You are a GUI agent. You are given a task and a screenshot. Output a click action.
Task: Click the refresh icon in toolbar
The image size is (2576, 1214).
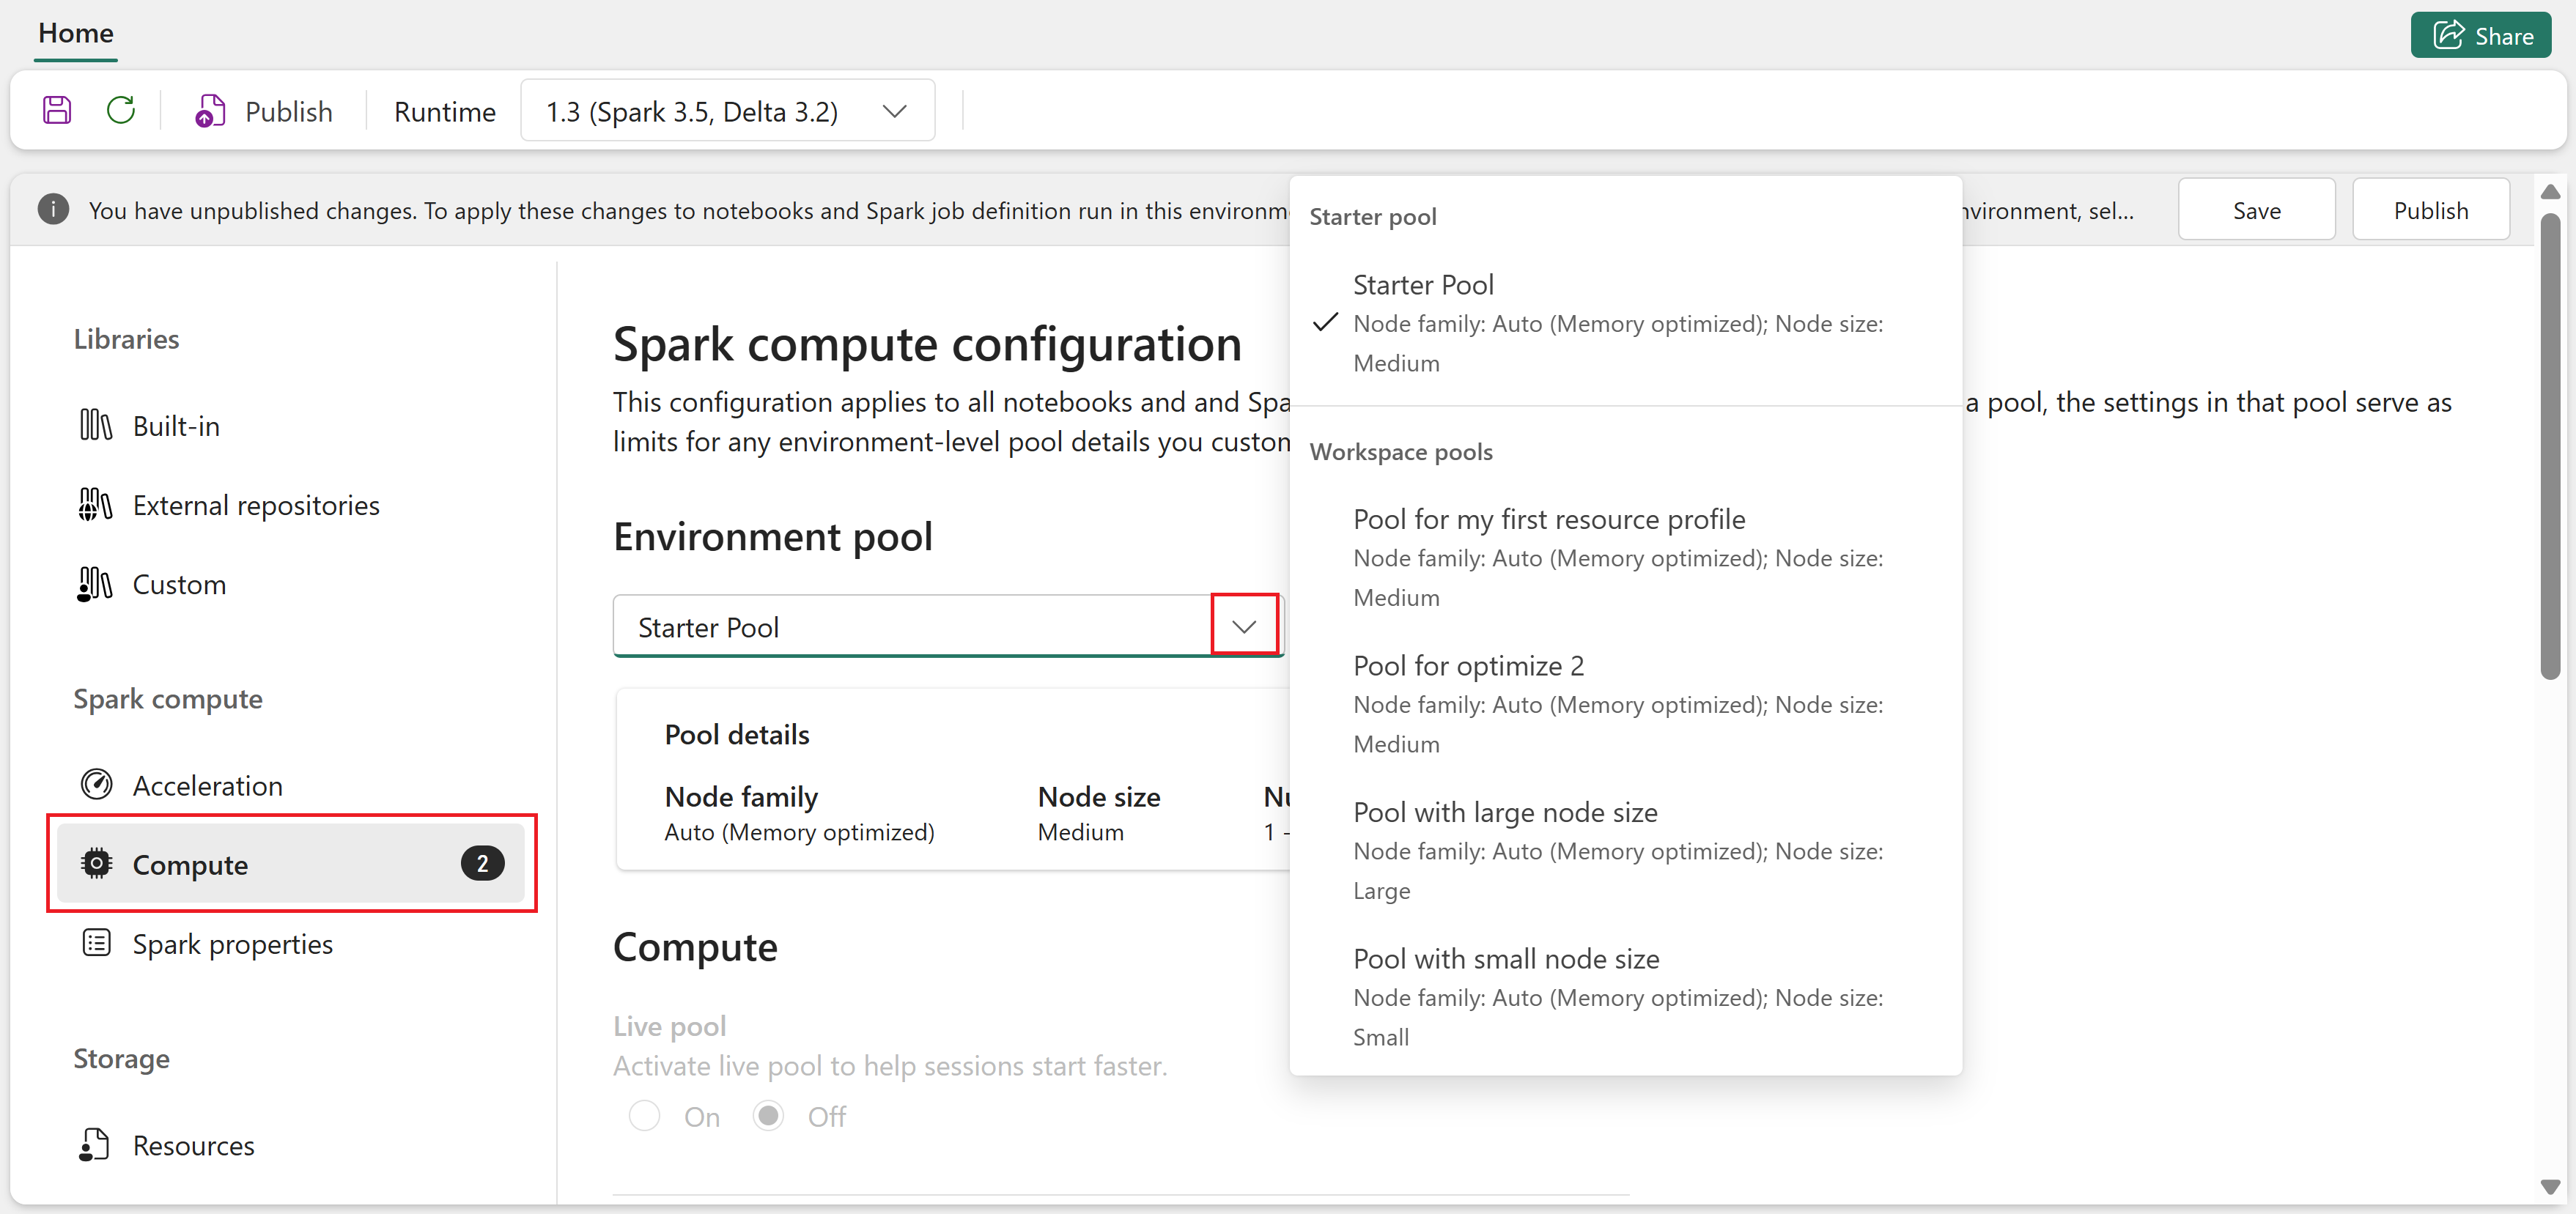click(x=121, y=110)
